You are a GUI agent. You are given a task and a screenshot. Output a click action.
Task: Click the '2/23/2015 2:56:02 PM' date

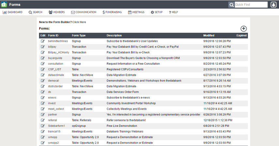(217, 69)
